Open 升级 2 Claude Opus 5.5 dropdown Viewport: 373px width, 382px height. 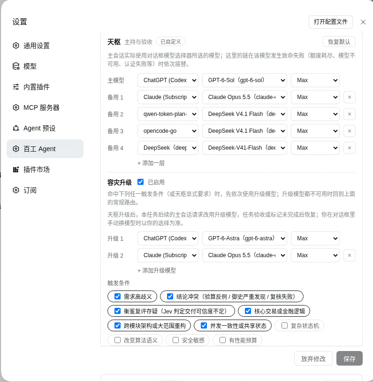coord(244,255)
